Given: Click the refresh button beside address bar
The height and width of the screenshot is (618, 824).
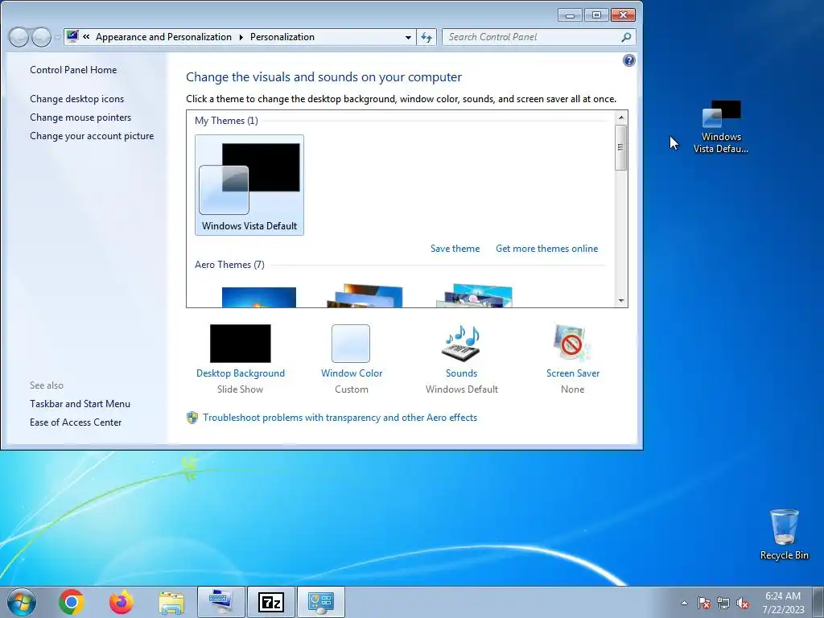Looking at the screenshot, I should pyautogui.click(x=426, y=37).
